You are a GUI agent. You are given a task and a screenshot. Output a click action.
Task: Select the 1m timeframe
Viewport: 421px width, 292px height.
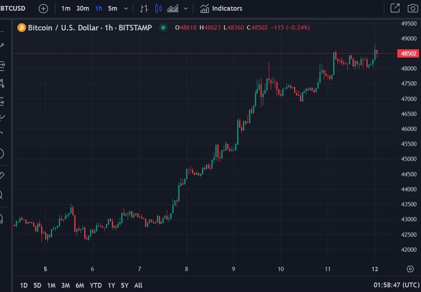tap(66, 8)
